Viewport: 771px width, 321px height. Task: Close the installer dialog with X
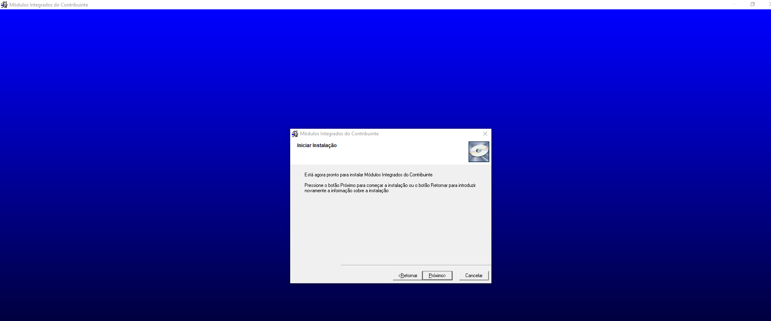485,134
